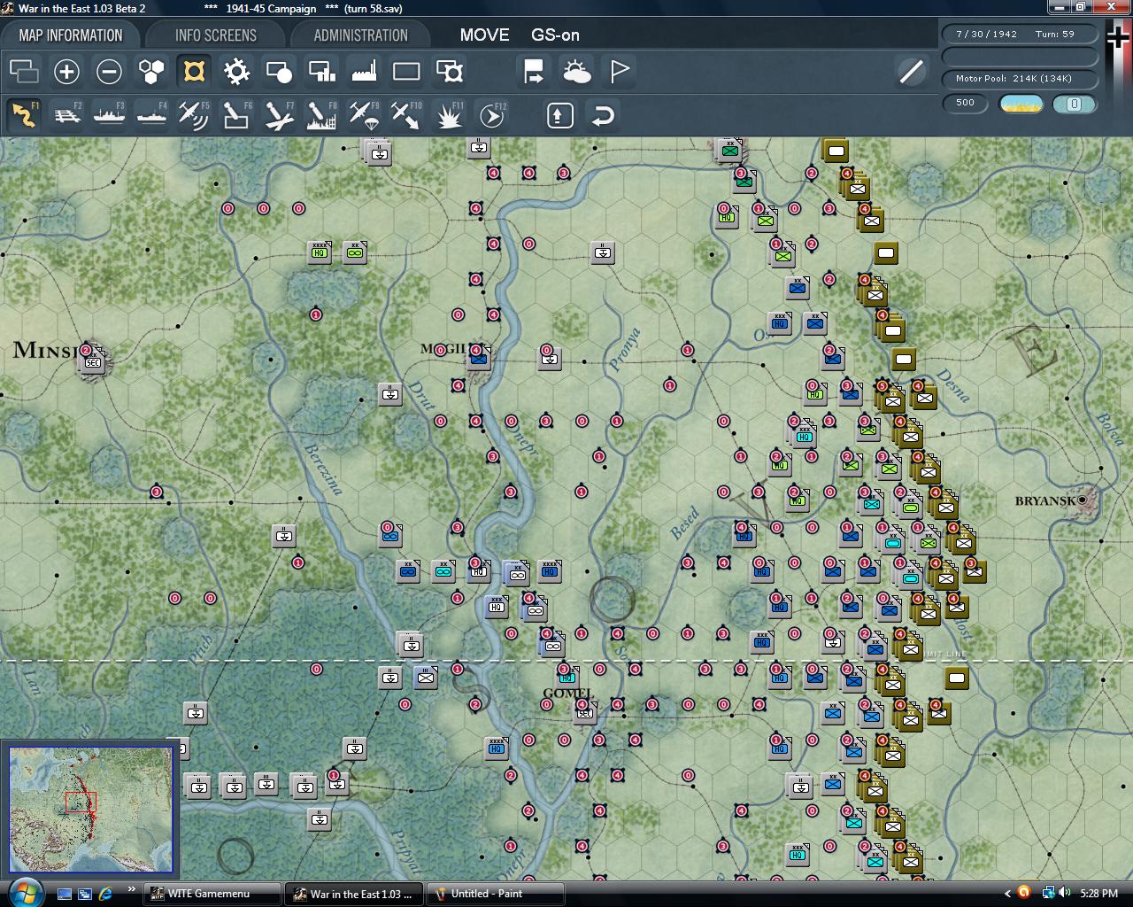This screenshot has width=1133, height=907.
Task: Click the undo move curved arrow icon
Action: pos(603,115)
